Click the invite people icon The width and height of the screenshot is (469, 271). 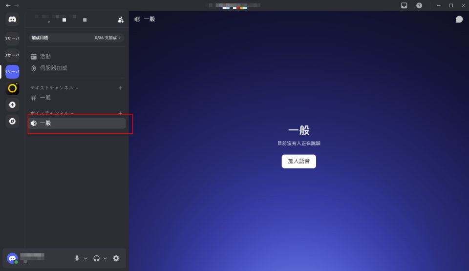(121, 20)
